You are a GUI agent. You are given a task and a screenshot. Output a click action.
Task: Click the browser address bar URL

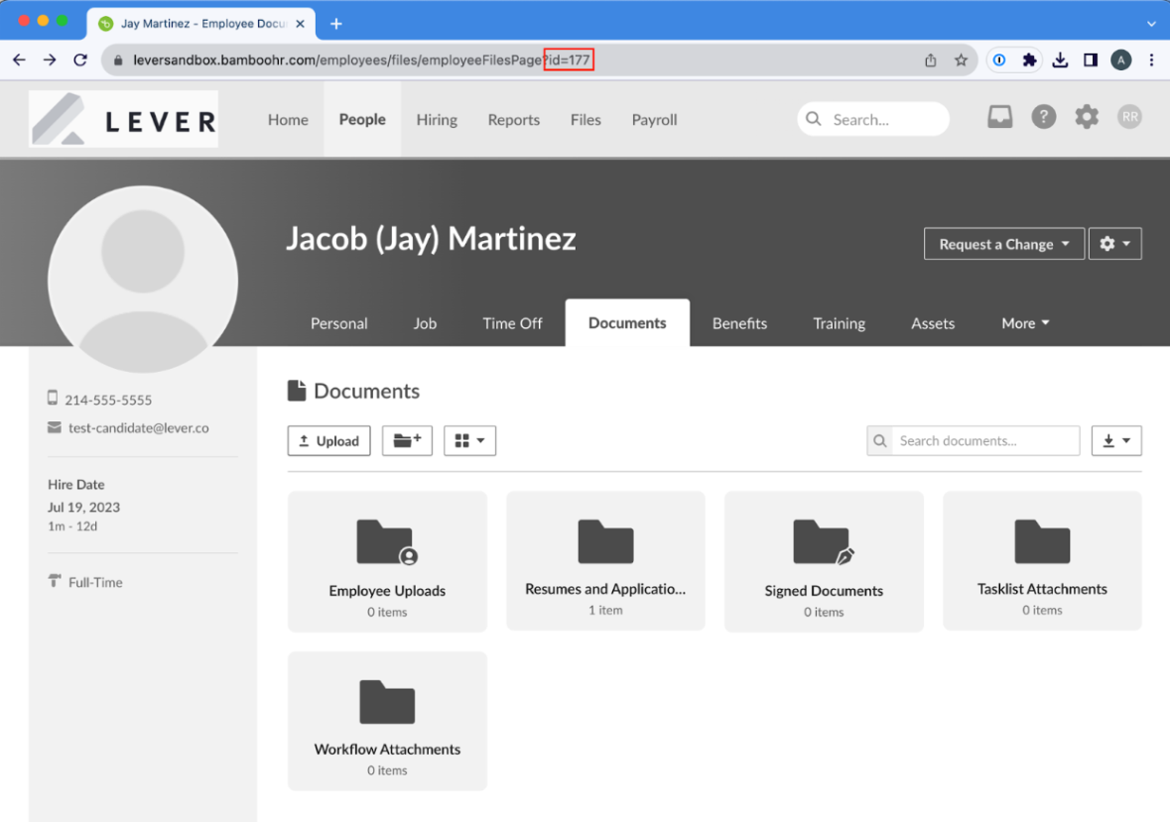tap(361, 60)
